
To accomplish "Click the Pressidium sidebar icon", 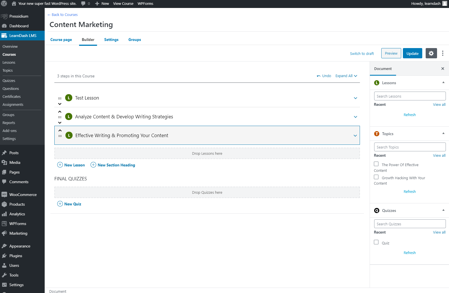I will tap(4, 16).
